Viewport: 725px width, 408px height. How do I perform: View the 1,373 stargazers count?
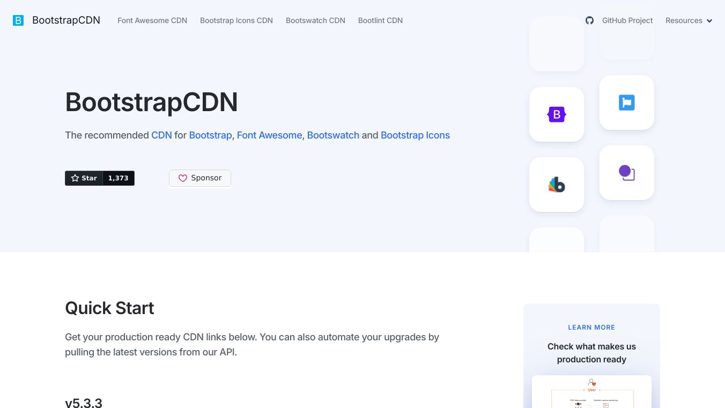point(119,178)
